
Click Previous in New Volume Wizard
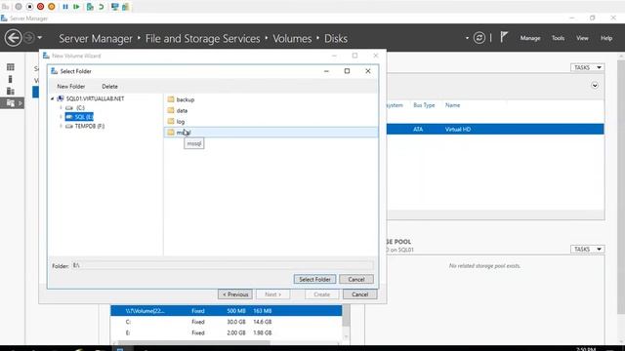click(235, 294)
